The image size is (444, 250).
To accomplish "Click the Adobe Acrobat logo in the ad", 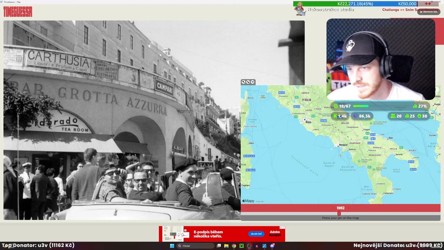I will 275,234.
